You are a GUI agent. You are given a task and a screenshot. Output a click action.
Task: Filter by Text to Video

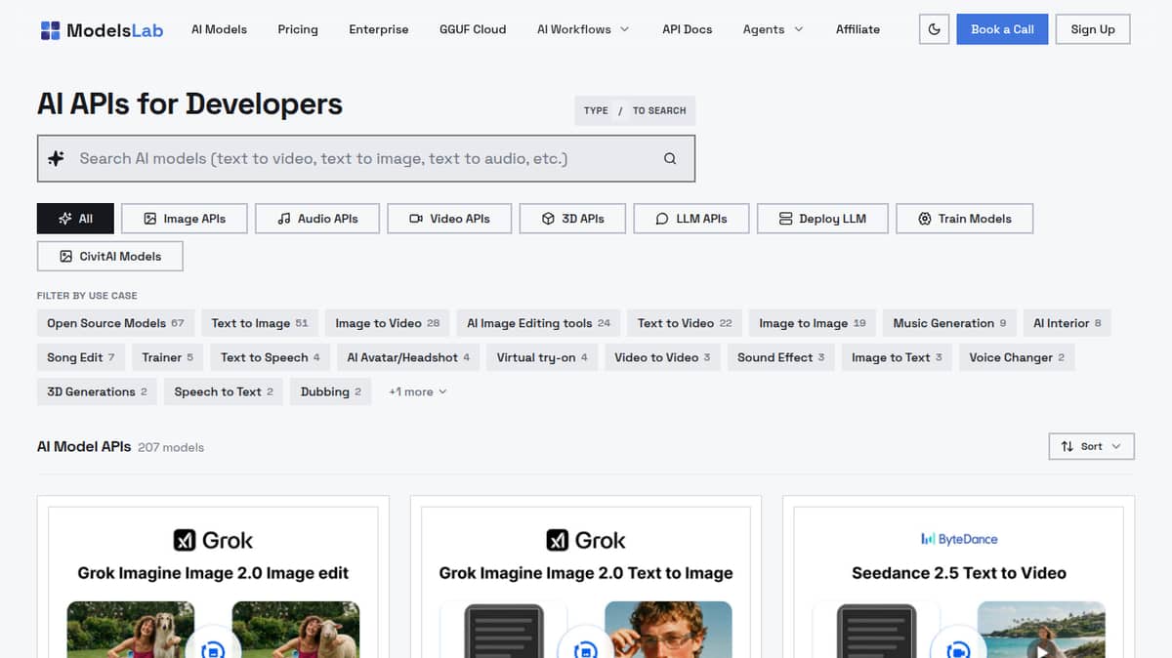[685, 323]
